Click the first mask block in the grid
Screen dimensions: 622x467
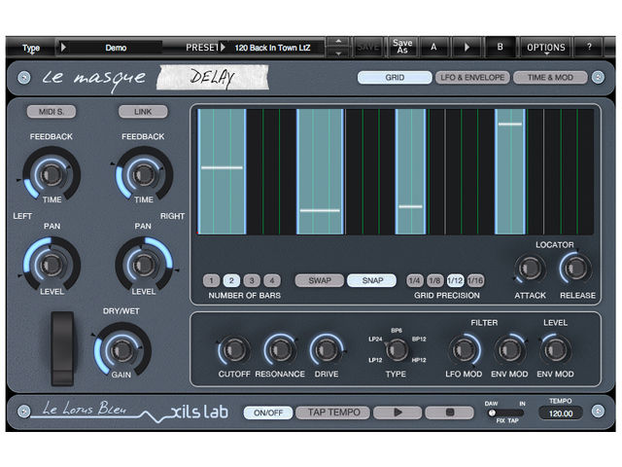click(x=222, y=171)
